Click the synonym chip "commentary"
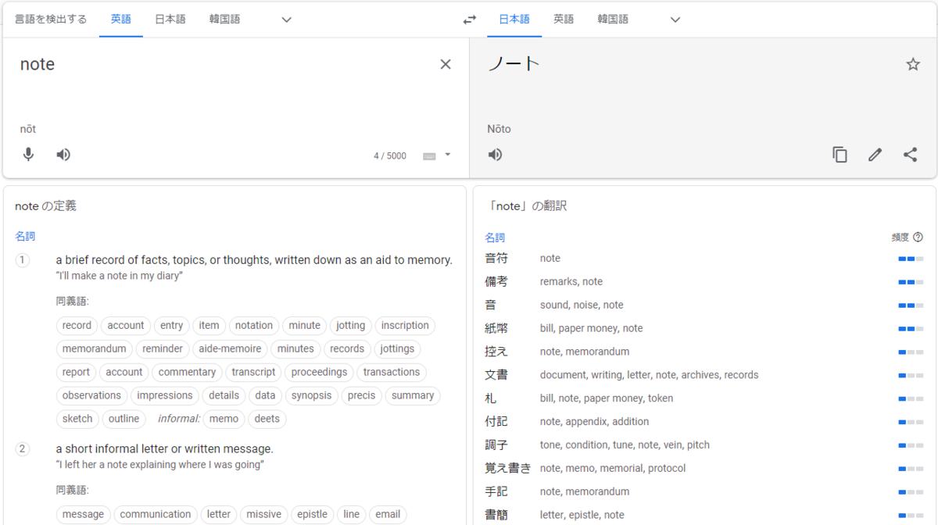This screenshot has width=938, height=525. 187,373
